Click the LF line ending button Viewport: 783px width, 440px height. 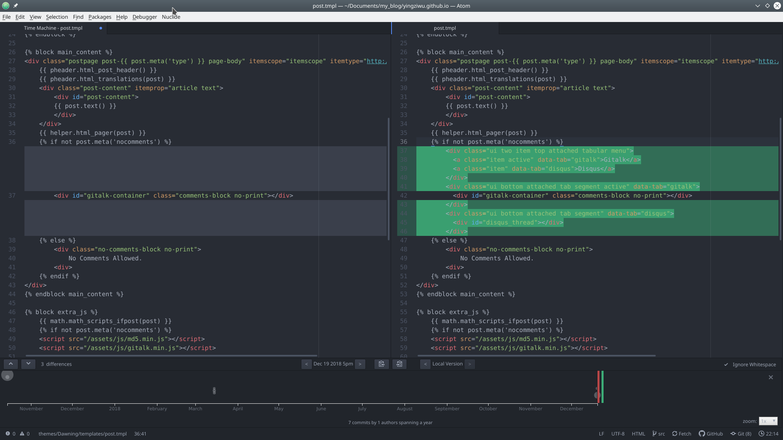click(x=601, y=433)
